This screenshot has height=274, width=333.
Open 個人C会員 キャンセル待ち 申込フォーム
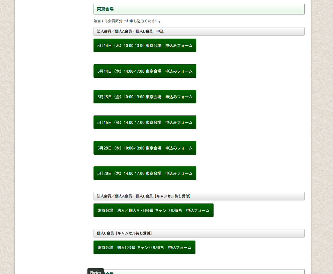coord(144,247)
